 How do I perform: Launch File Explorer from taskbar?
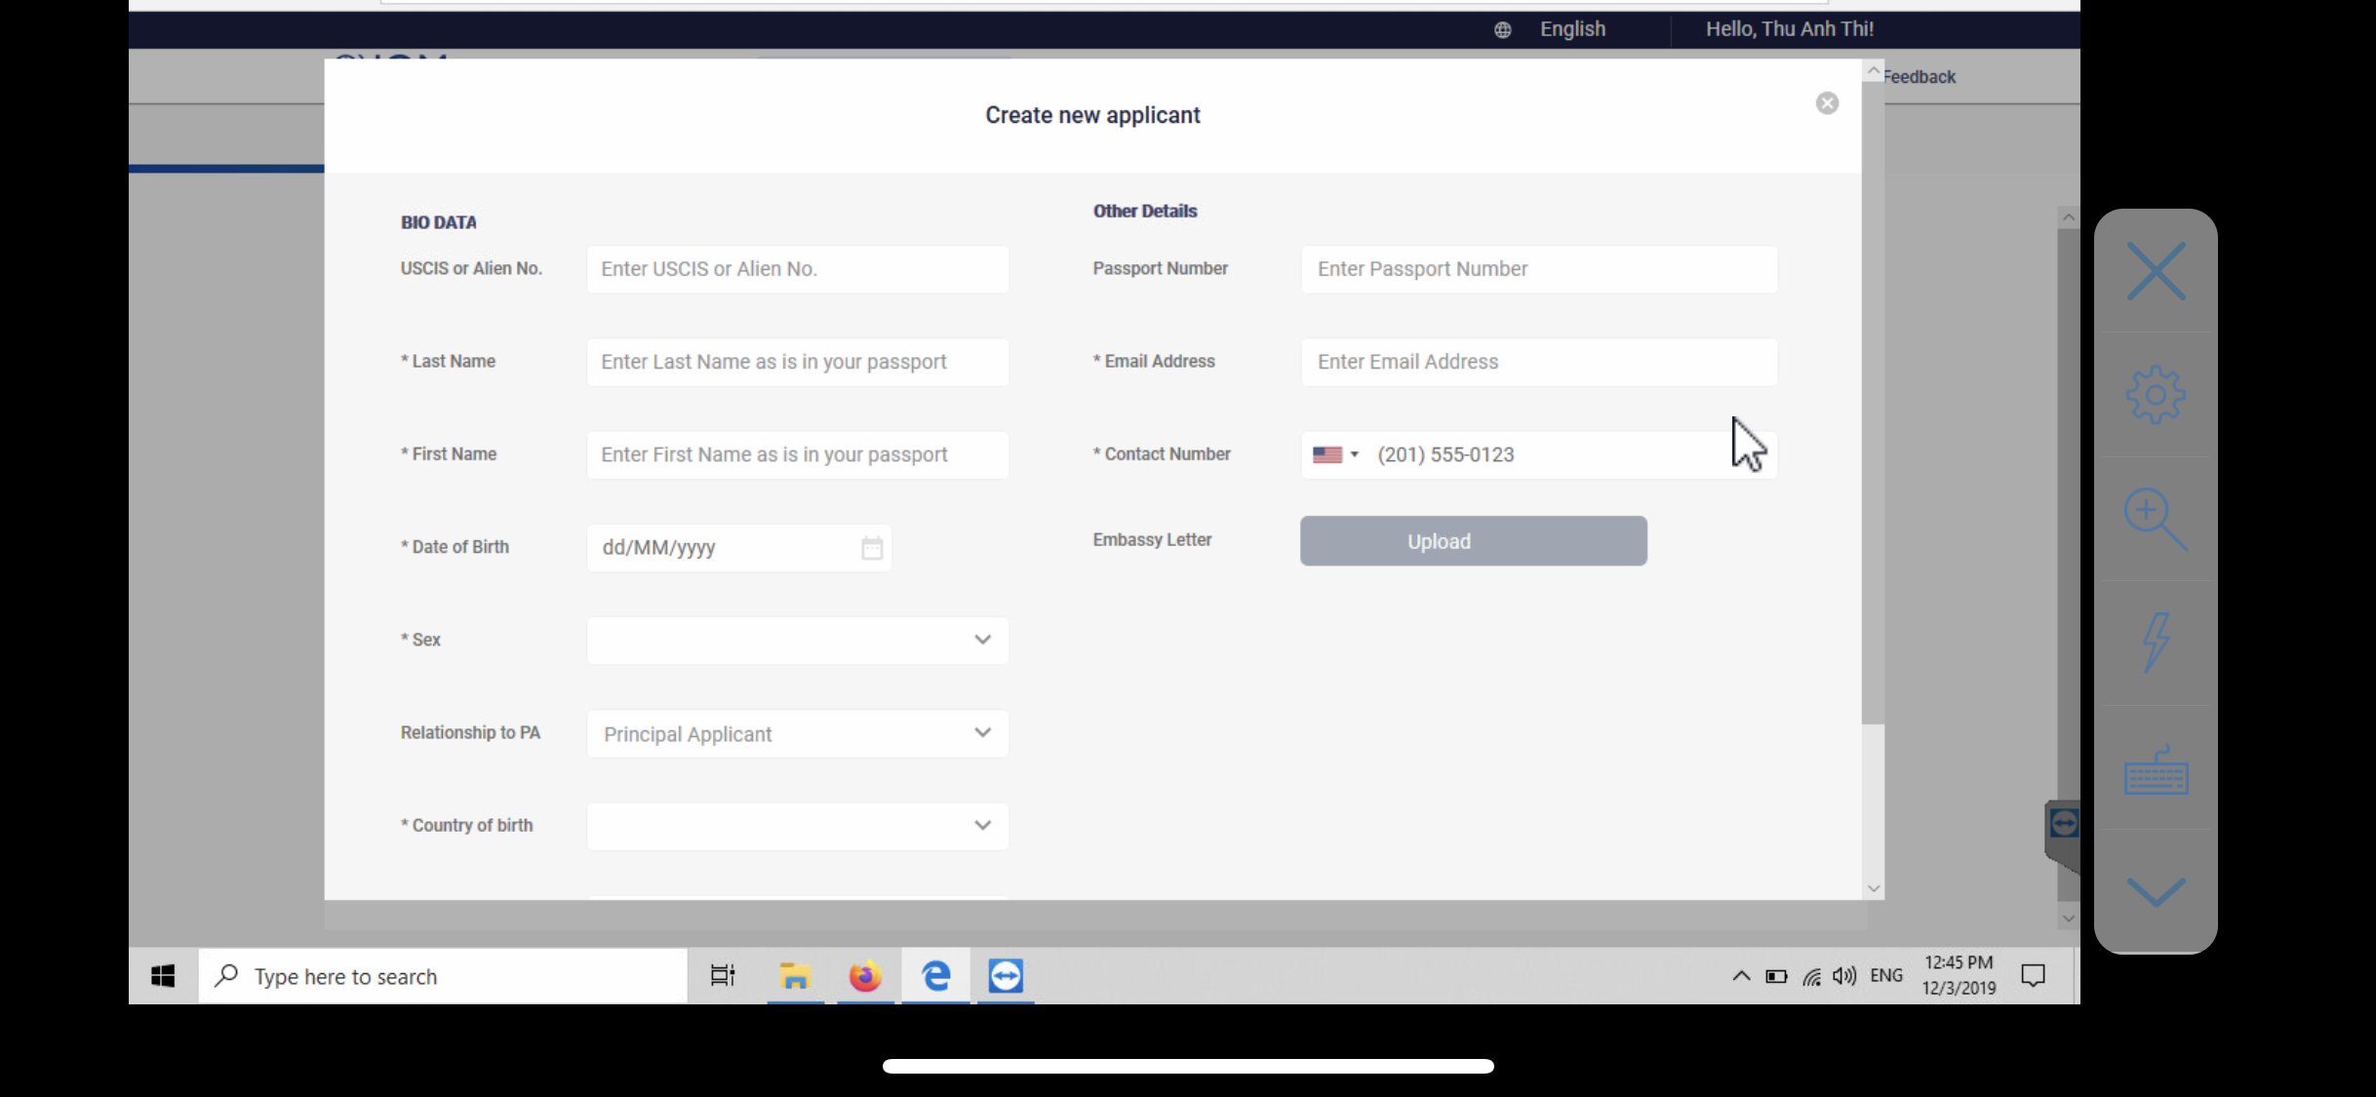pos(795,976)
